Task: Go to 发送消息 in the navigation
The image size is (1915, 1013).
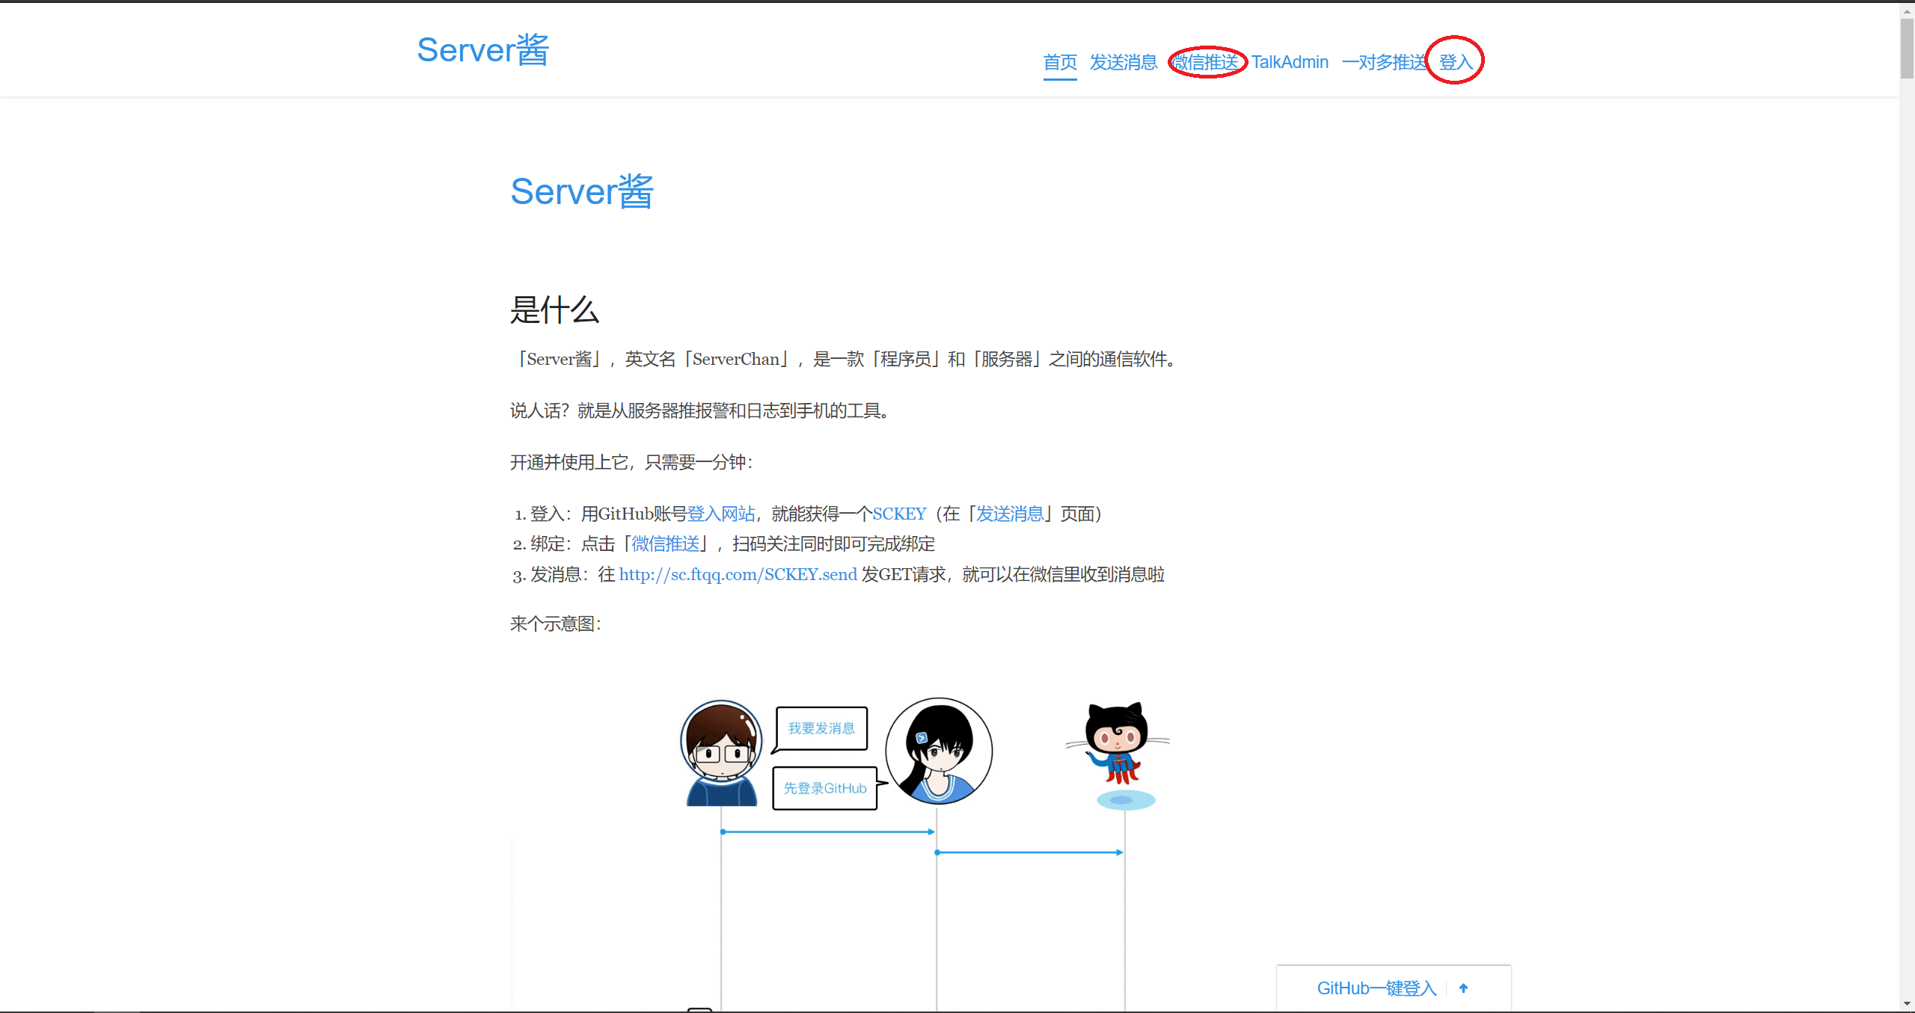Action: (x=1124, y=62)
